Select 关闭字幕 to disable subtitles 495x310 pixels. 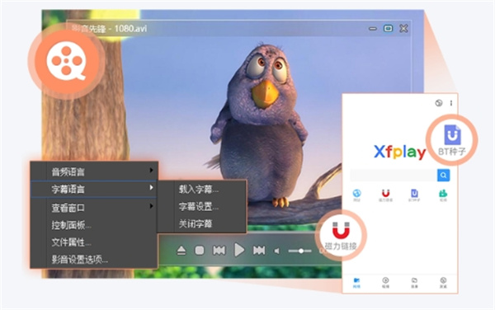pyautogui.click(x=196, y=224)
